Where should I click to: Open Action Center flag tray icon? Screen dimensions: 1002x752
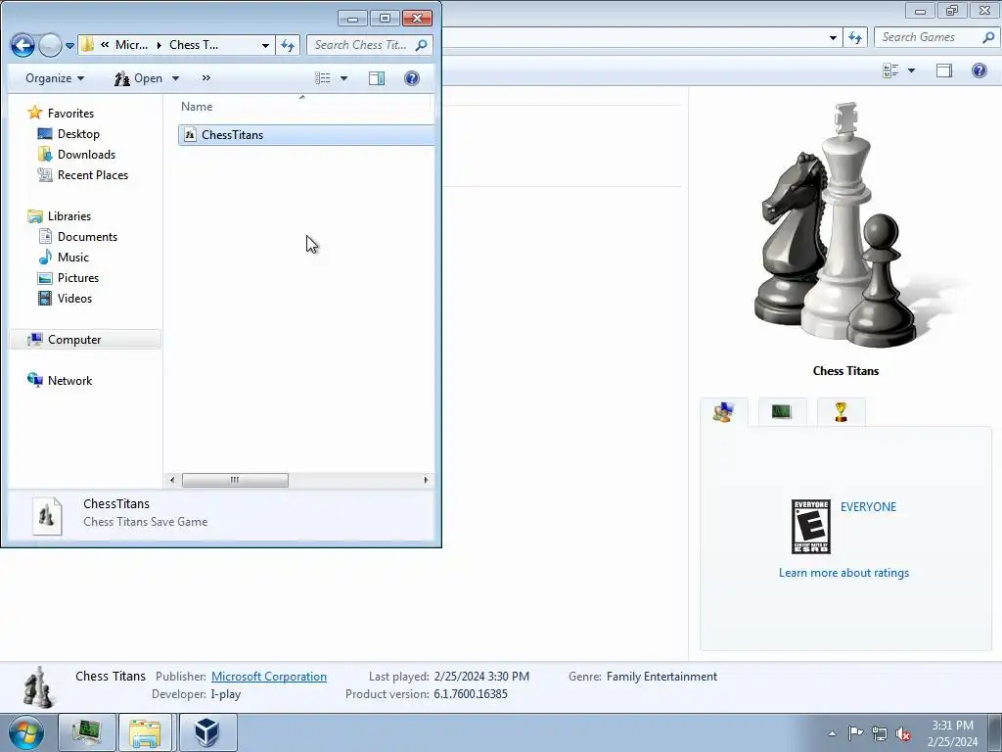coord(855,733)
